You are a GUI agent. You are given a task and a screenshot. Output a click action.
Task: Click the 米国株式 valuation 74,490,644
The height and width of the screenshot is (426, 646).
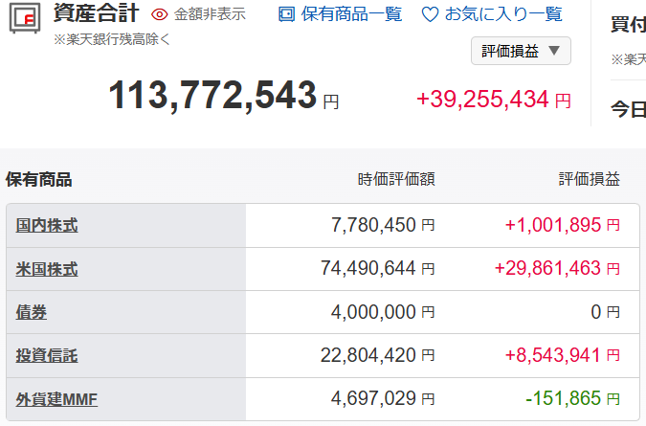368,269
